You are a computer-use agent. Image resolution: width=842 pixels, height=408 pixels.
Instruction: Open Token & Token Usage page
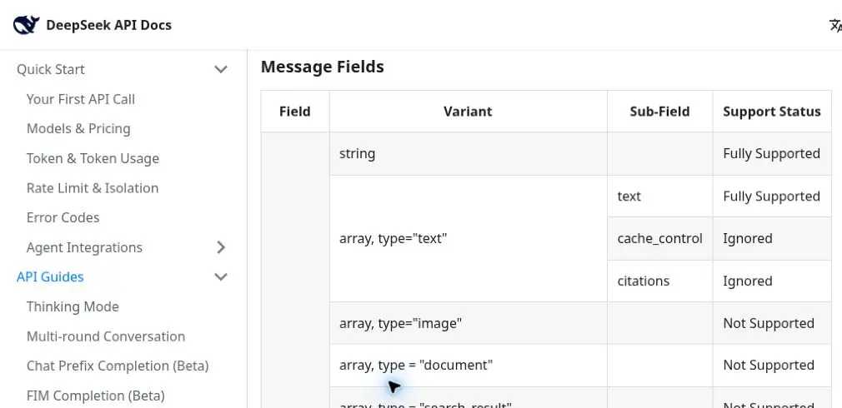(x=93, y=158)
